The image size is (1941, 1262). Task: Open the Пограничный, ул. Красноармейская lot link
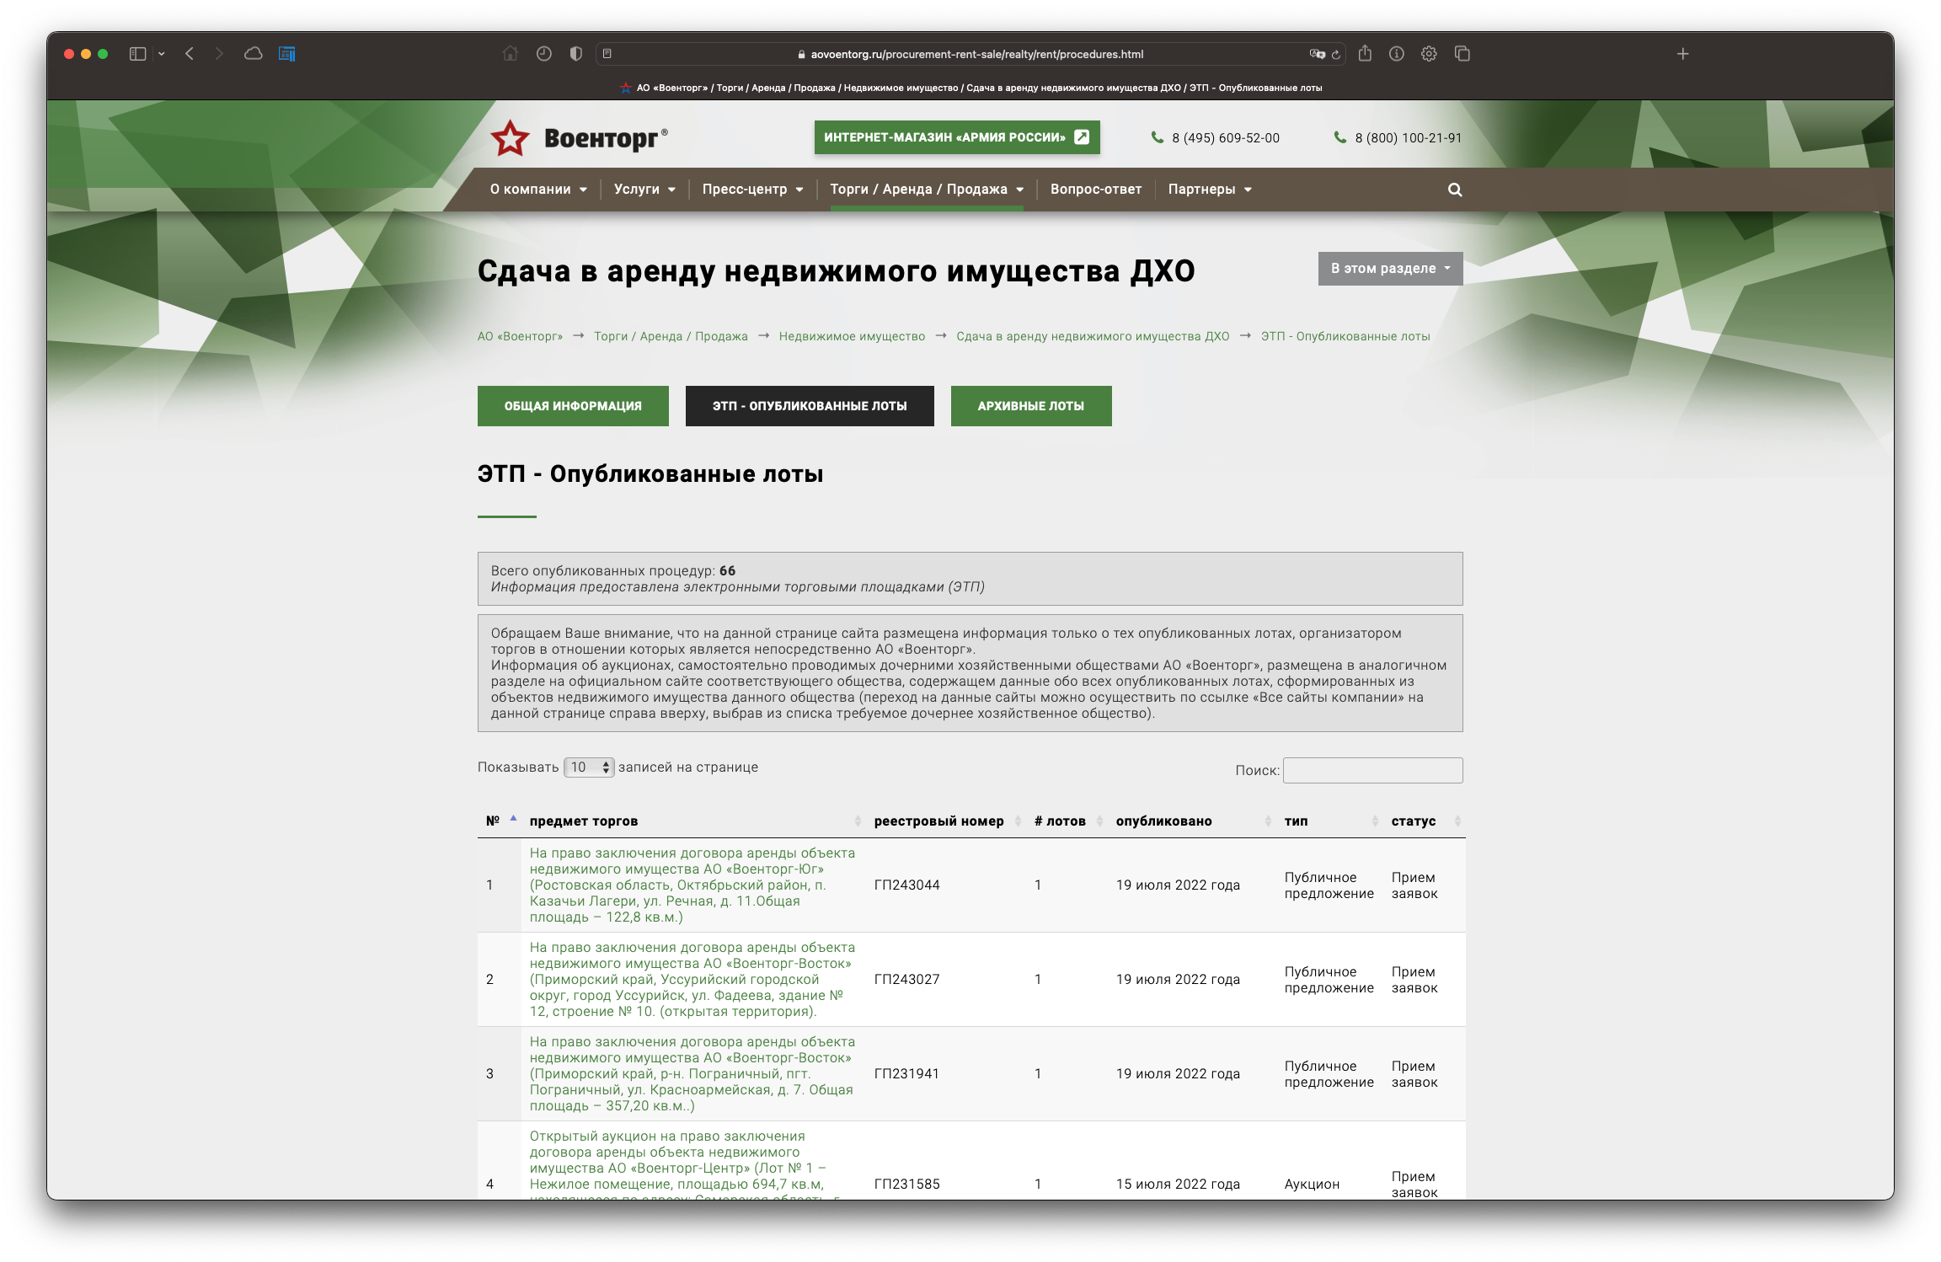pyautogui.click(x=692, y=1074)
